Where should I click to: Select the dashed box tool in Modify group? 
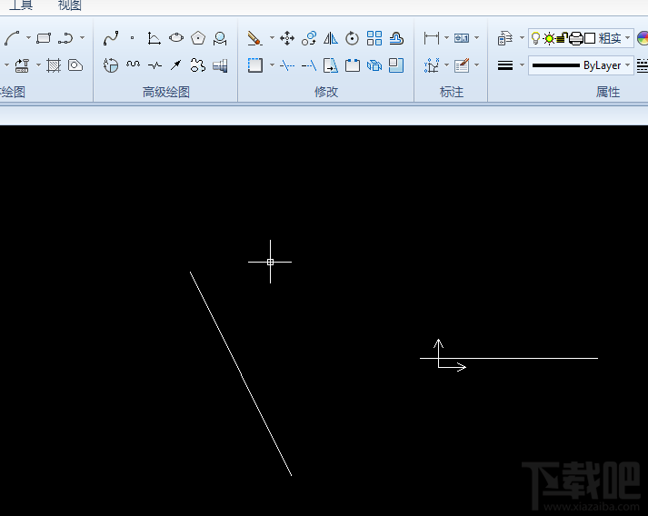click(255, 65)
